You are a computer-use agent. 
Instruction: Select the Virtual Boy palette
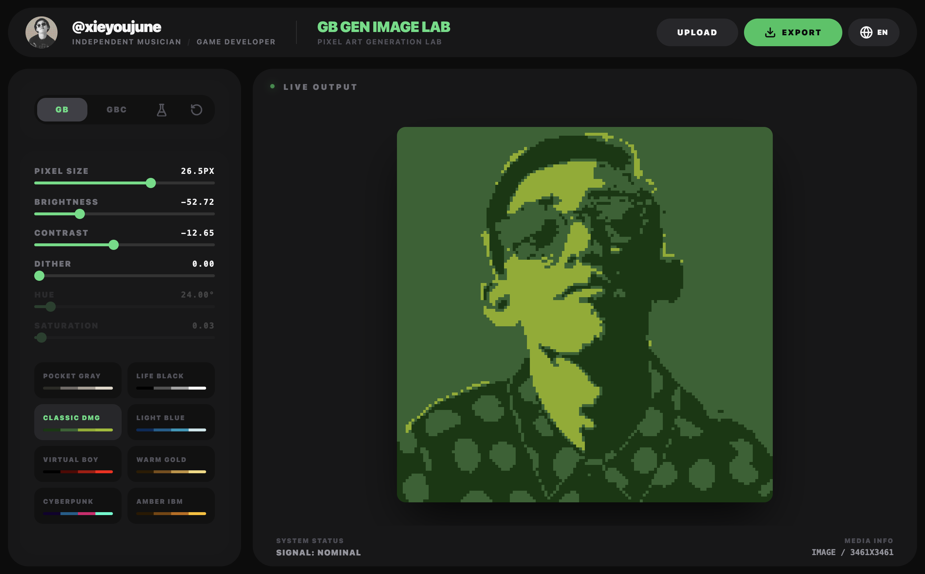pos(78,464)
